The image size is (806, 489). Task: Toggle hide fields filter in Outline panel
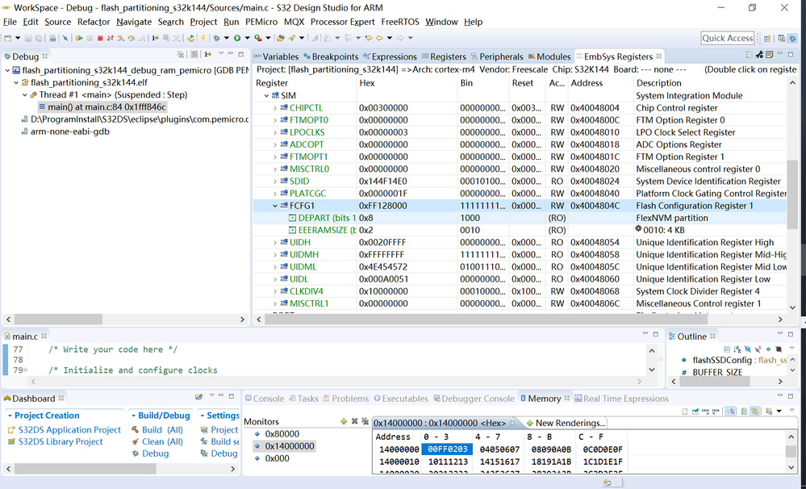pos(747,350)
